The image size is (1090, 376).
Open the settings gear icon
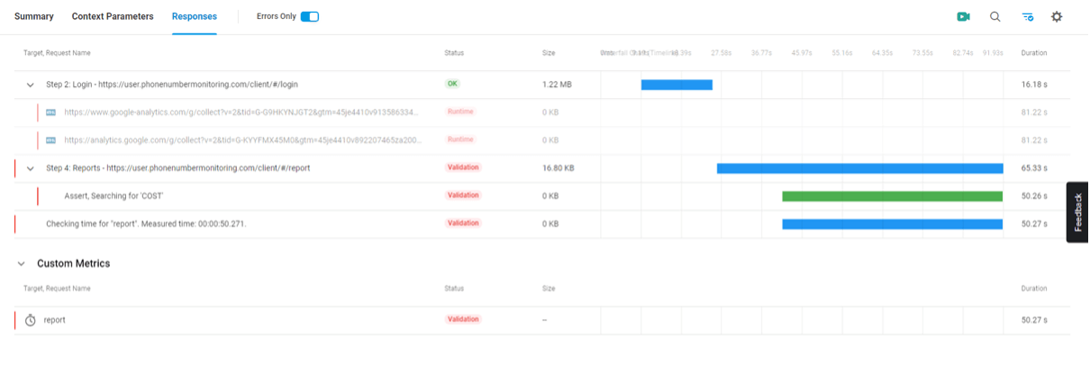tap(1057, 17)
